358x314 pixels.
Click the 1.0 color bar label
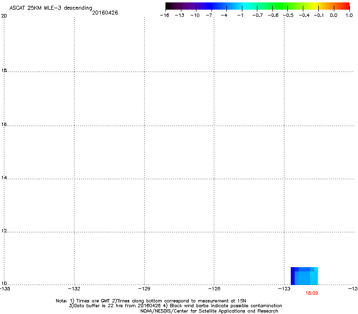coord(349,15)
